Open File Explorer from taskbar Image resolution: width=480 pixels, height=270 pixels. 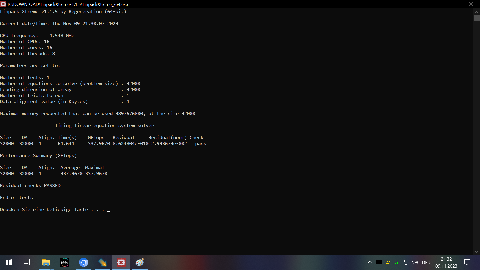pos(46,262)
